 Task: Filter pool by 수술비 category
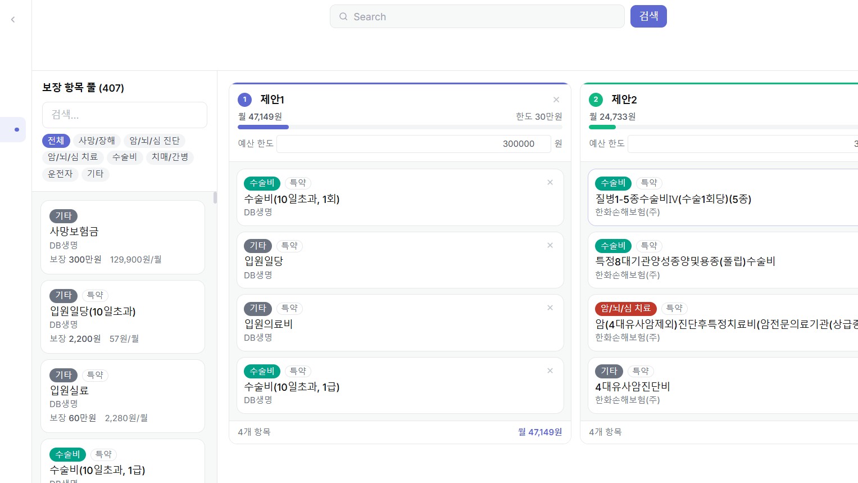pos(124,157)
